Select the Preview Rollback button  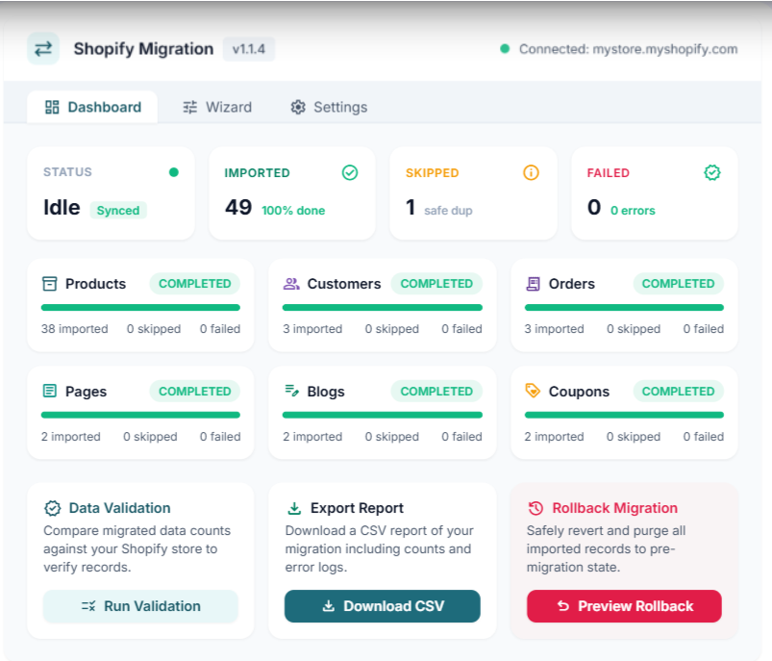pyautogui.click(x=624, y=606)
